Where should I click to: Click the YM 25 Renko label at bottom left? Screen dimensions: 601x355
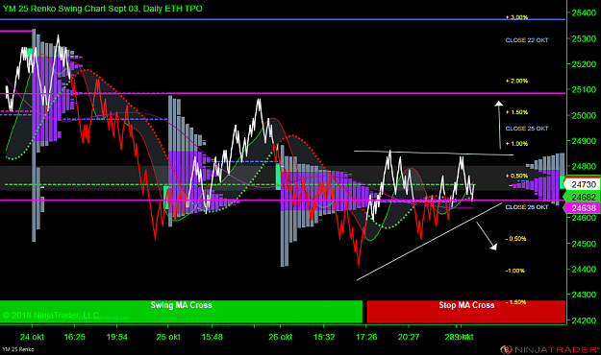tap(18, 349)
